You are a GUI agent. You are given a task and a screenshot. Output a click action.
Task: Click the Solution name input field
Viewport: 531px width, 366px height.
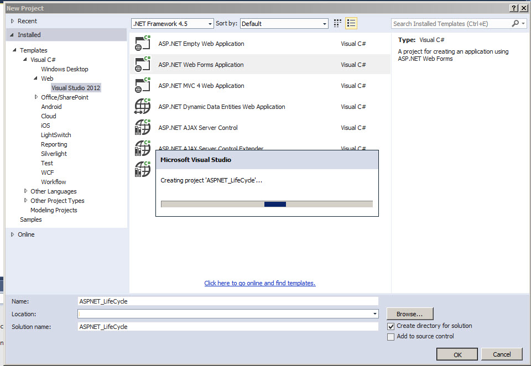click(227, 326)
